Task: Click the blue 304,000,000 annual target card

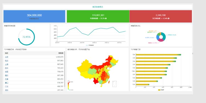Action: [x=34, y=16]
